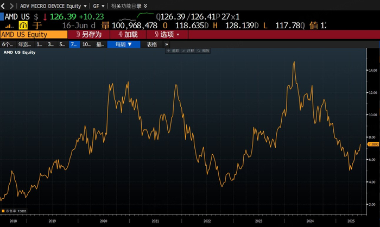
Task: Click the open price 118.635D value
Action: click(x=192, y=26)
